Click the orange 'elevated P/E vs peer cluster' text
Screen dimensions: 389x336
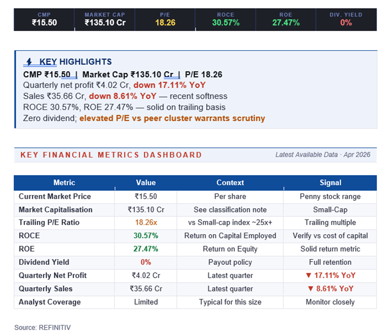click(x=172, y=118)
